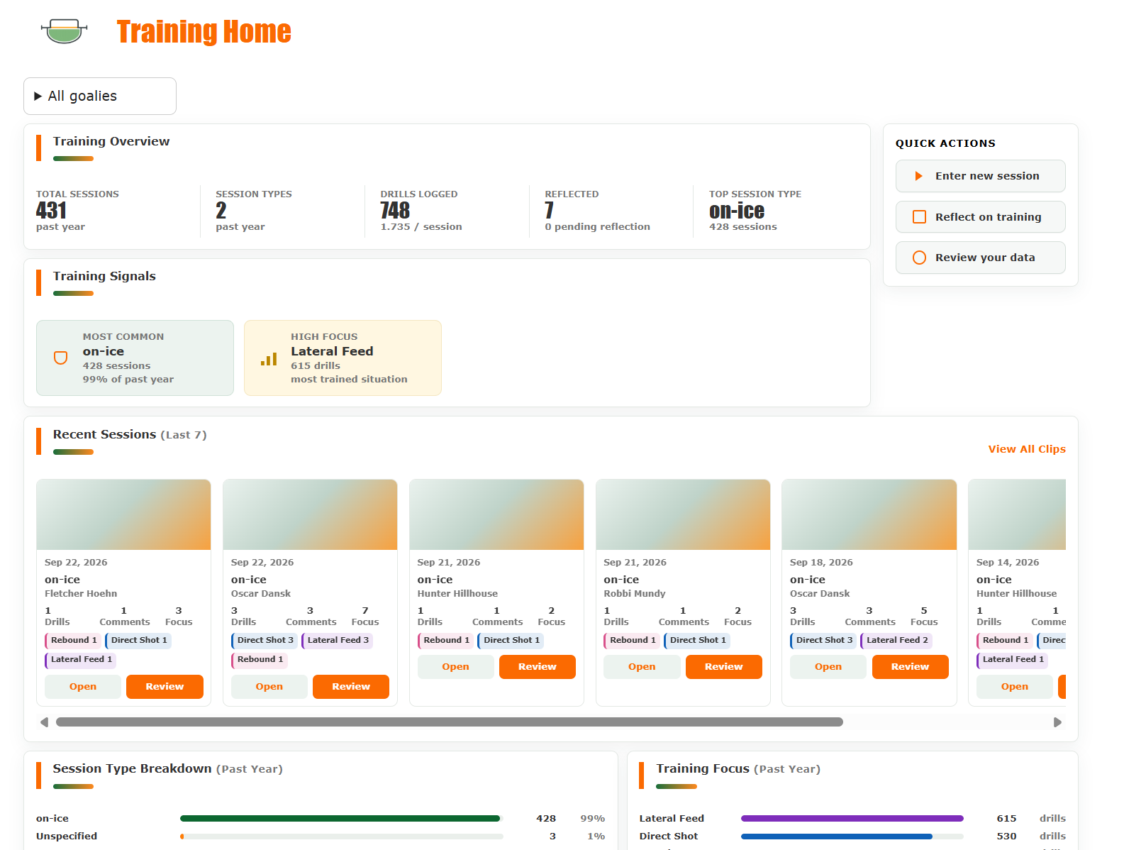This screenshot has width=1124, height=850.
Task: Open Oscar Dansk's Sep 22 session
Action: [269, 687]
